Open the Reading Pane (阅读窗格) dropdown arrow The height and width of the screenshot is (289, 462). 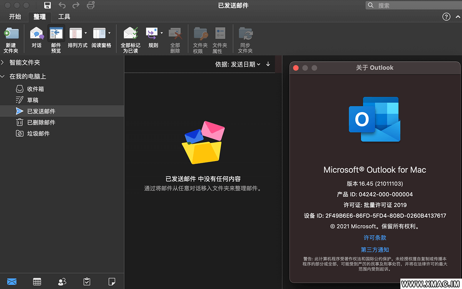coord(109,33)
